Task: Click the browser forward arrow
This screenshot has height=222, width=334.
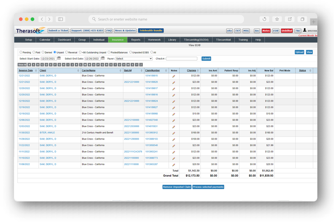Action: [x=49, y=19]
